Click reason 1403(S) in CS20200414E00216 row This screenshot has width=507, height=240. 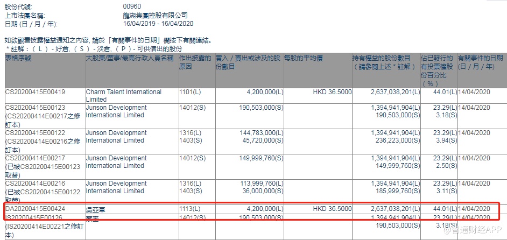(190, 191)
